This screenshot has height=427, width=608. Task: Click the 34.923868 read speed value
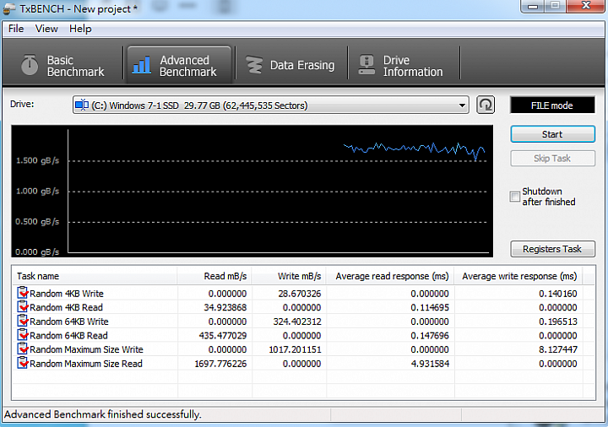[x=225, y=307]
